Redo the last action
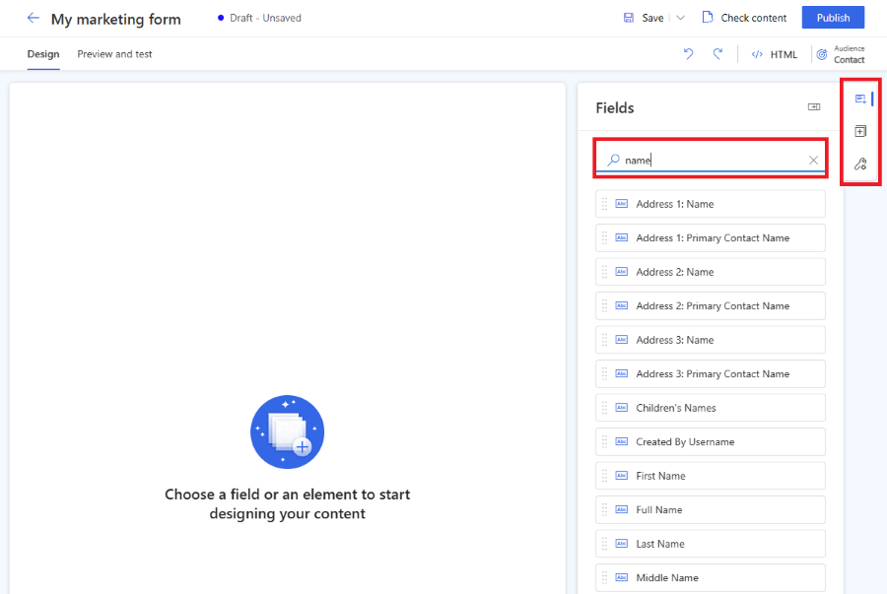 (x=717, y=54)
